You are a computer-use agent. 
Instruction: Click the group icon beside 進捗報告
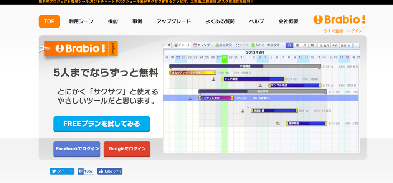(278, 123)
